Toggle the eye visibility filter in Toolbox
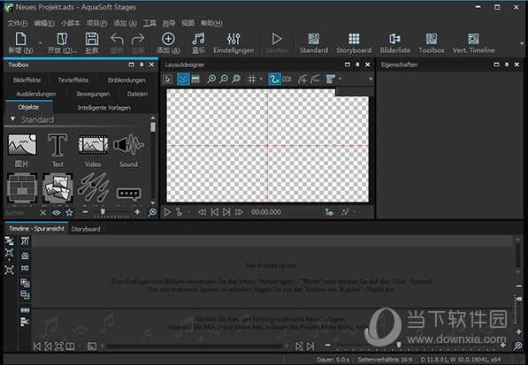The height and width of the screenshot is (365, 528). click(x=57, y=213)
